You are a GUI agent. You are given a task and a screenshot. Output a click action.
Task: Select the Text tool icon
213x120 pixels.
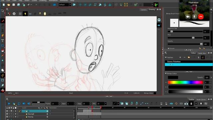point(3,40)
